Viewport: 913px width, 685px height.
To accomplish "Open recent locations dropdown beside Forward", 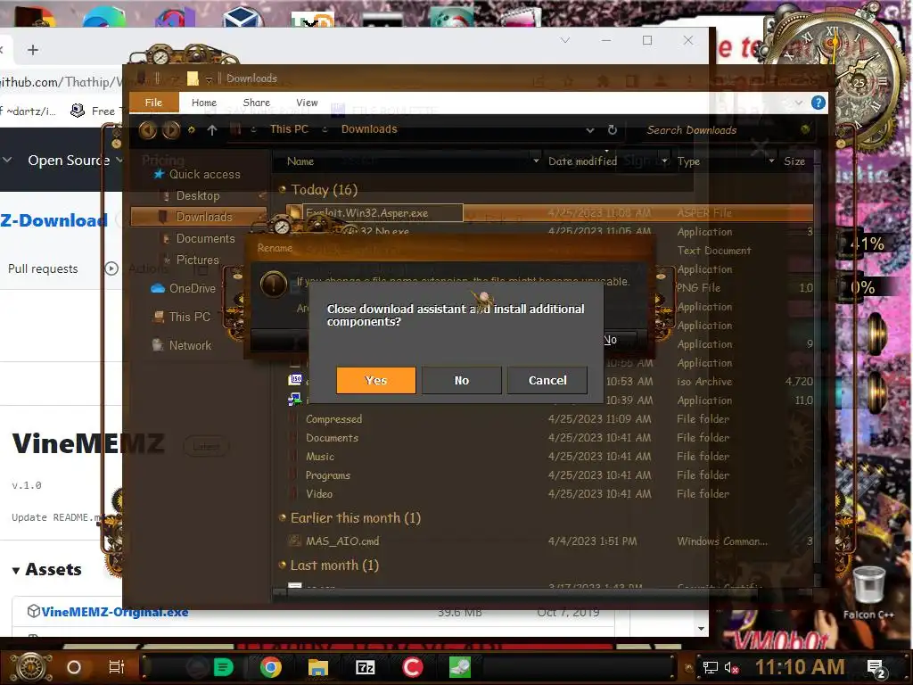I will pos(191,130).
